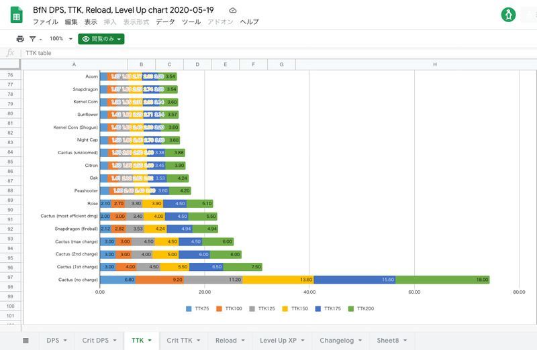Switch to the DPS sheet tab
Image resolution: width=537 pixels, height=350 pixels.
(x=53, y=341)
